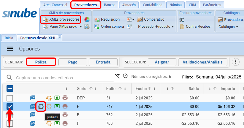The width and height of the screenshot is (244, 128).
Task: Expand the Pago XMLs prov. dropdown arrow
Action: [81, 27]
